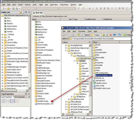Expand Lists node in Folder List tree
This screenshot has height=120, width=134.
coord(2,56)
